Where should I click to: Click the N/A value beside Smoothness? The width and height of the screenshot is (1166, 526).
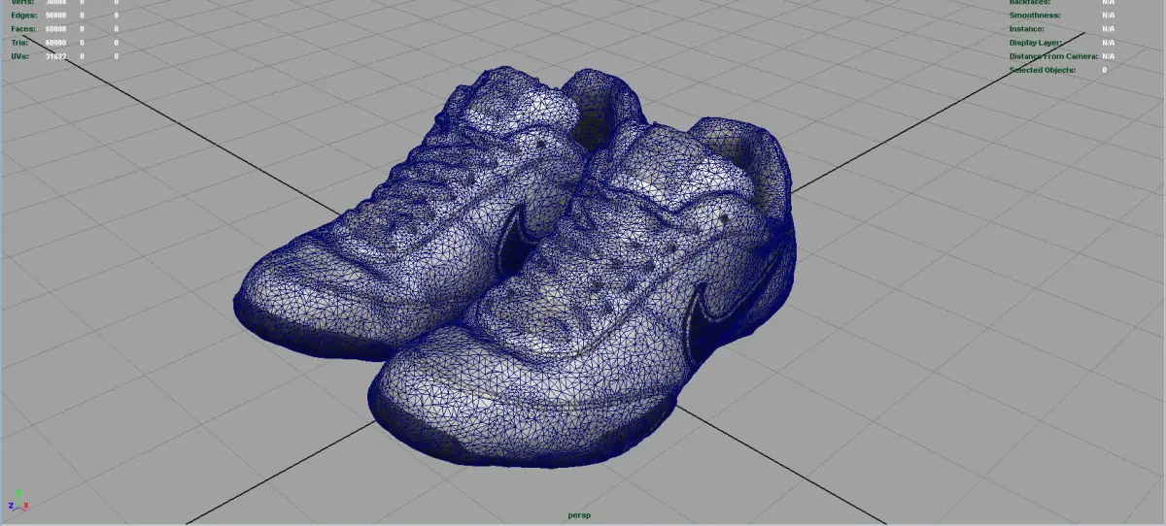click(1109, 16)
